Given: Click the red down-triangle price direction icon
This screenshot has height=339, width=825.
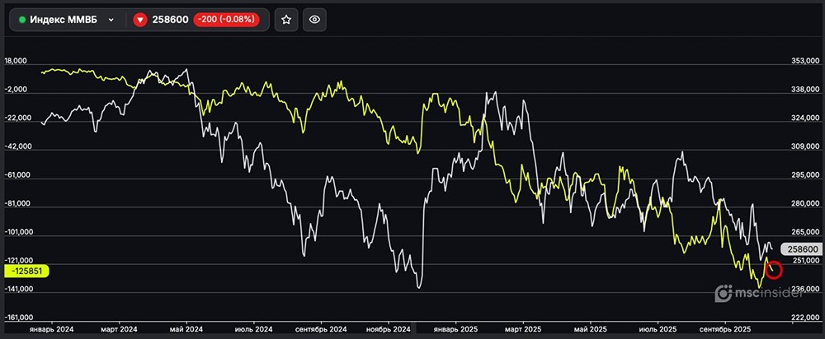Looking at the screenshot, I should coord(139,20).
